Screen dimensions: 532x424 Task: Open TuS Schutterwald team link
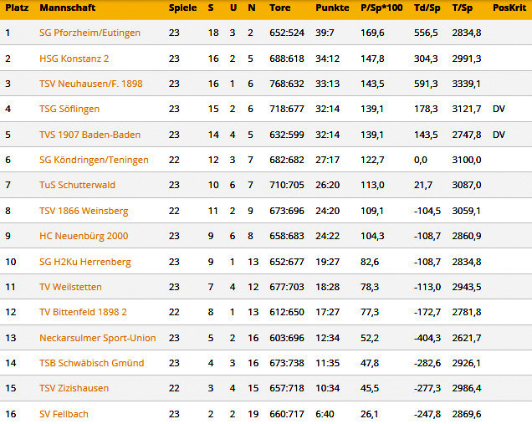coord(77,185)
